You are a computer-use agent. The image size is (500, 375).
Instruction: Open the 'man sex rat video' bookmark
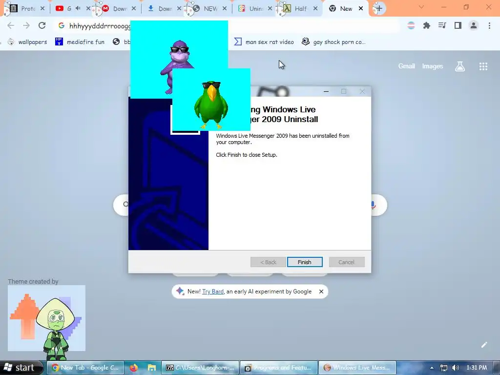(x=264, y=42)
